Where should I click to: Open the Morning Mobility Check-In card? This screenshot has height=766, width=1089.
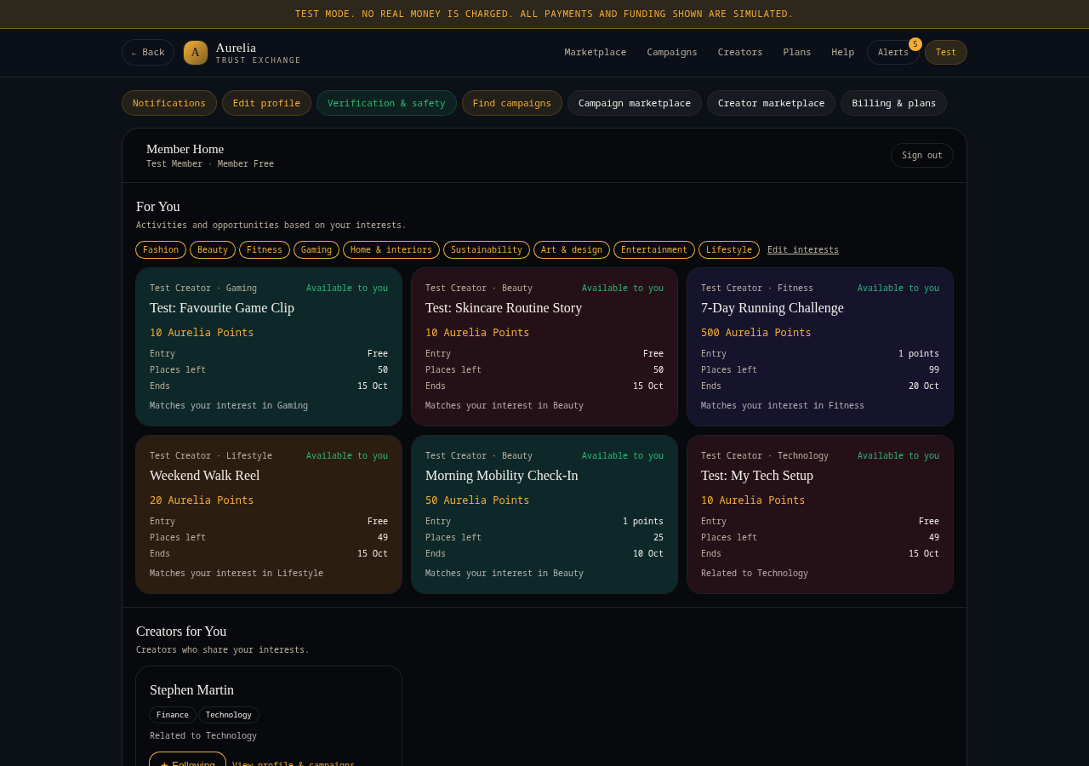pyautogui.click(x=544, y=515)
